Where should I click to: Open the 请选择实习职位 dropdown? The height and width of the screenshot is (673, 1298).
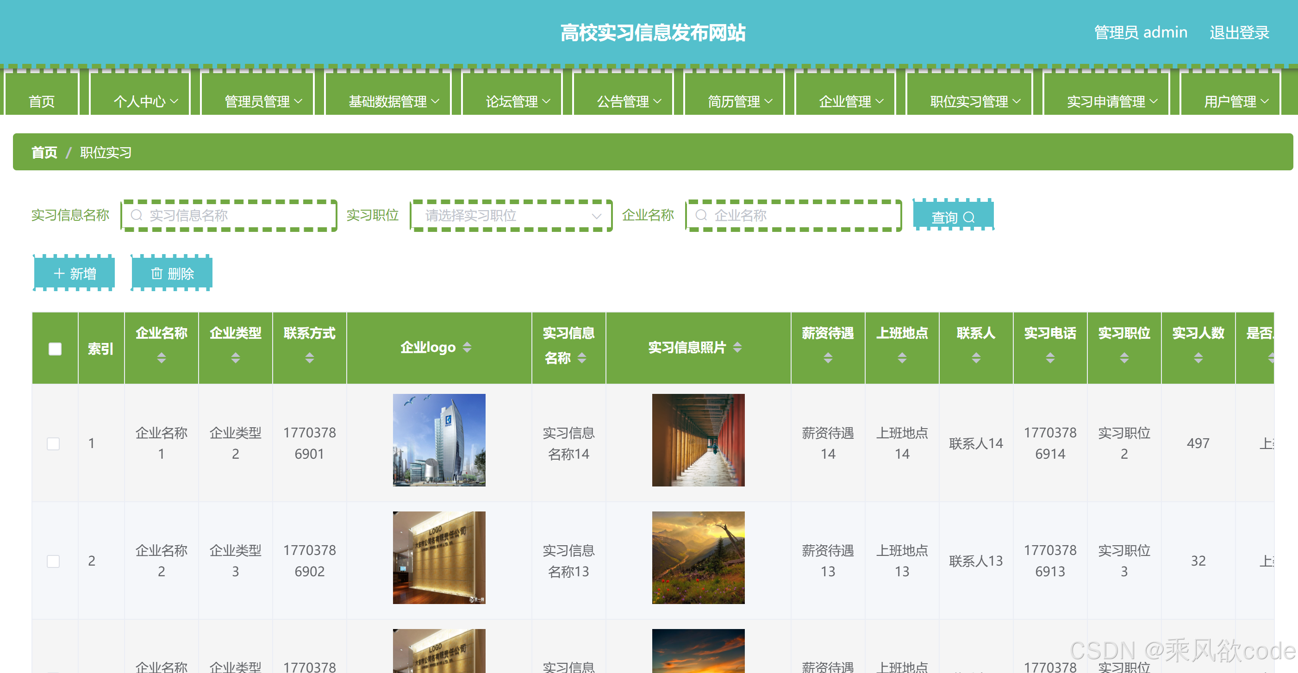511,216
